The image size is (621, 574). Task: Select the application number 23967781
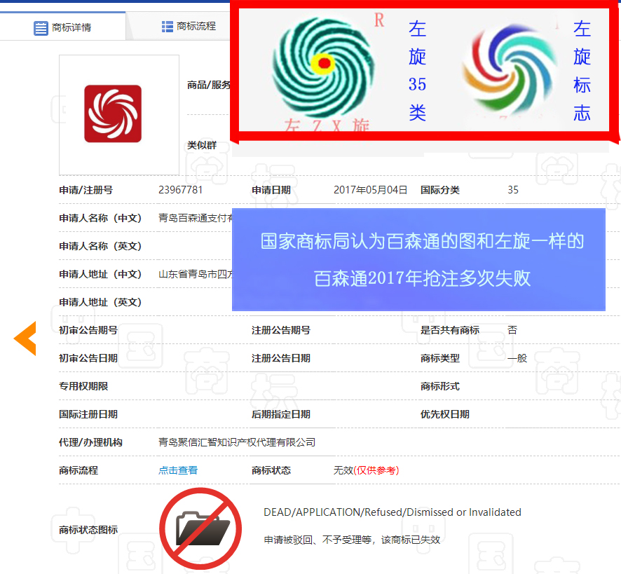pyautogui.click(x=181, y=190)
